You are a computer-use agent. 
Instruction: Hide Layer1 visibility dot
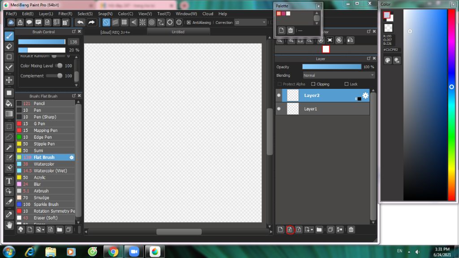coord(279,109)
